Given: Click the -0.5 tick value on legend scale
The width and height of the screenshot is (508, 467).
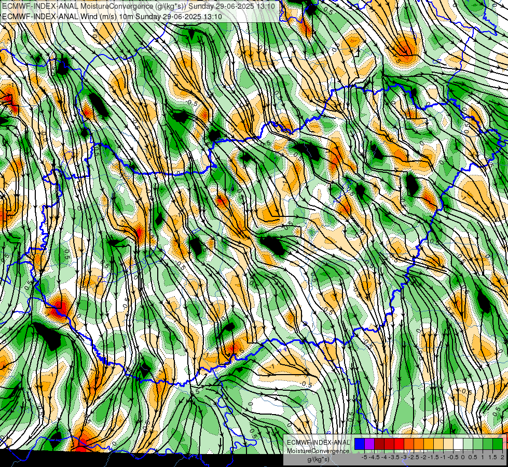Looking at the screenshot, I should [x=453, y=457].
